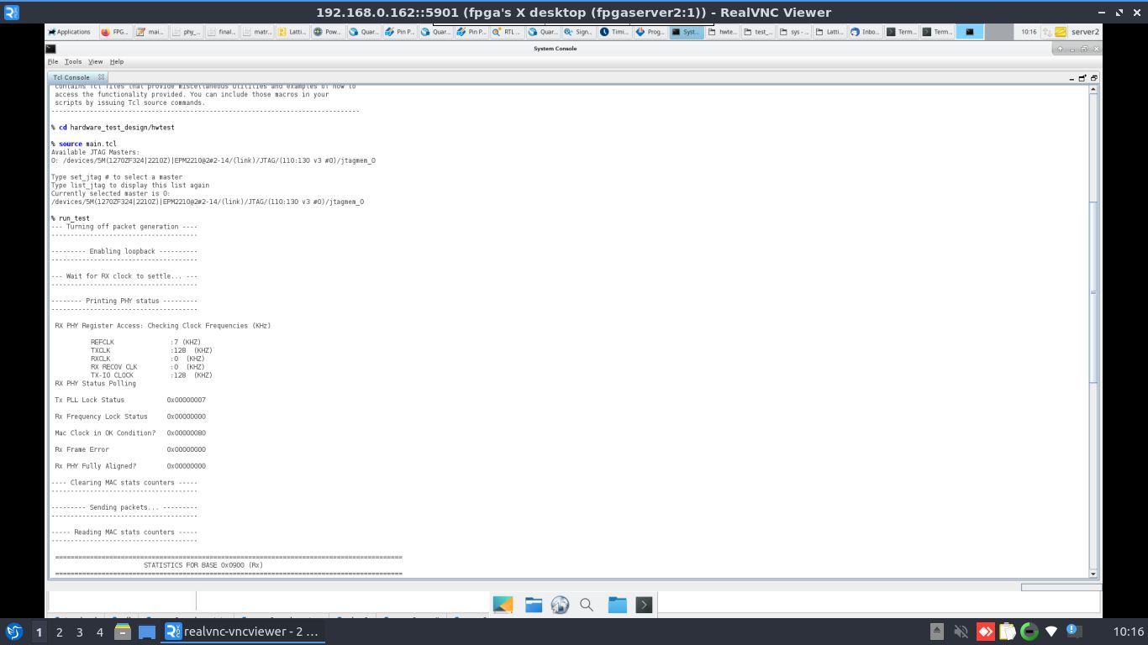Open the main text editor taskbar window
Viewport: 1148px width, 645px height.
150,32
